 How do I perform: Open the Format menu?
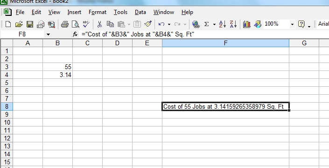point(98,12)
